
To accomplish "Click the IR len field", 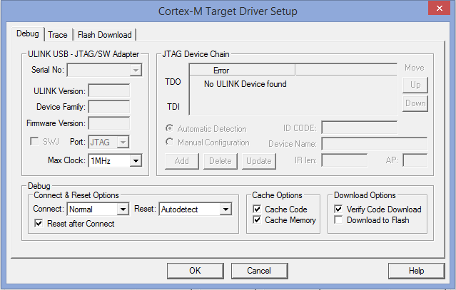I will coord(345,160).
